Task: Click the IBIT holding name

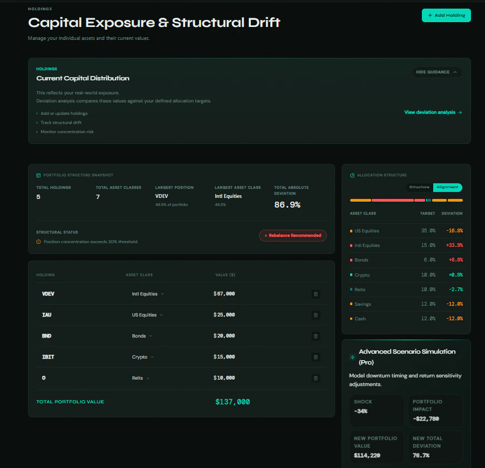Action: point(48,357)
